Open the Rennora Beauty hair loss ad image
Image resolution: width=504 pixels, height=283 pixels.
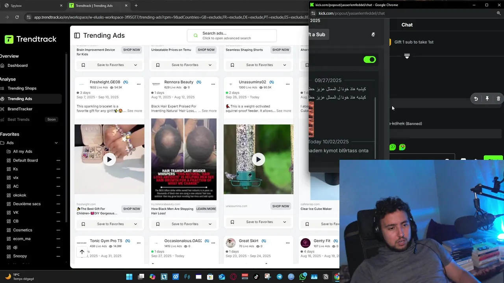point(184,159)
